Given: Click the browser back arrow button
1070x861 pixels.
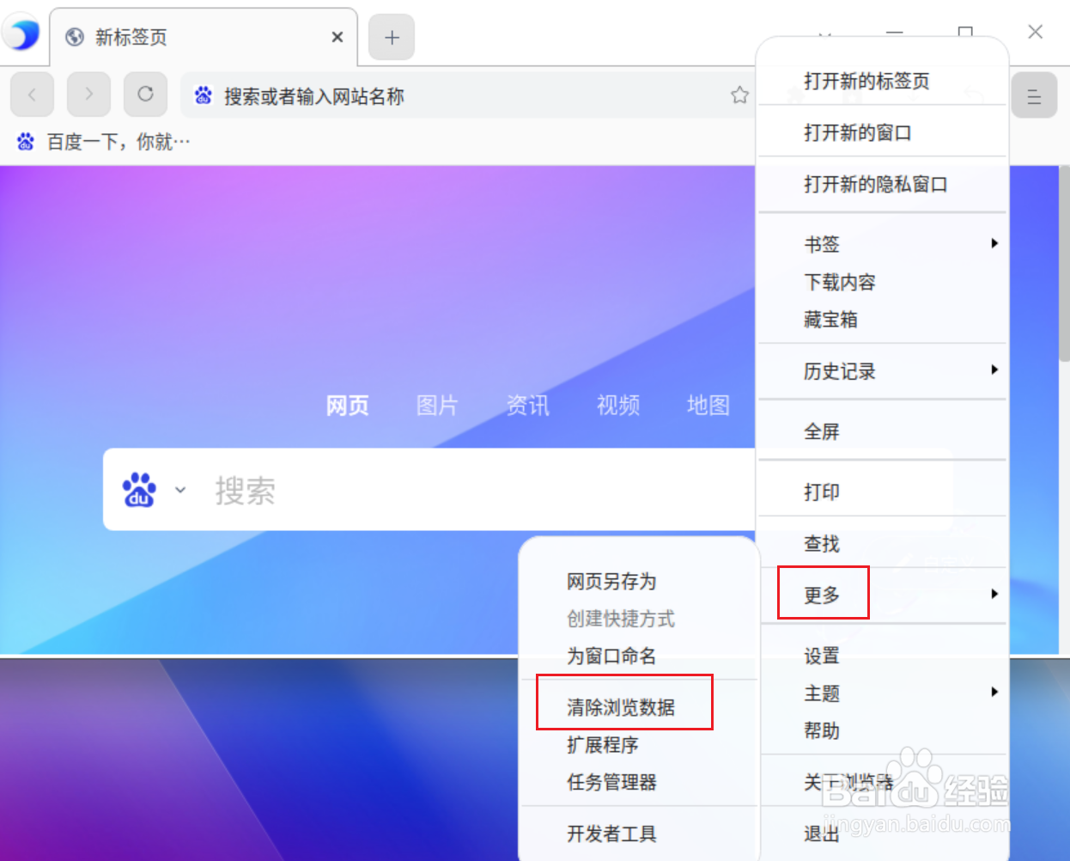Looking at the screenshot, I should (33, 95).
